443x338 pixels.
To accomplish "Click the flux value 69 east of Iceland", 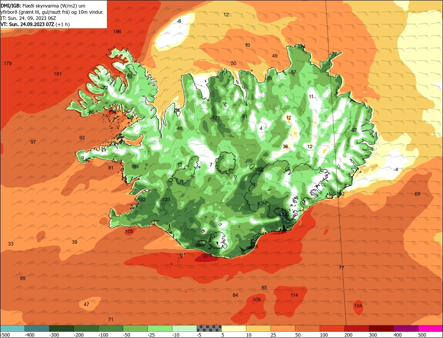I will (417, 194).
